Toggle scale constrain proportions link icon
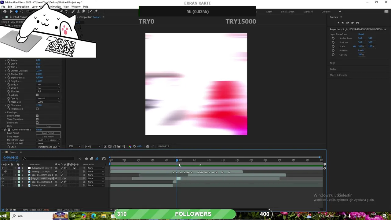 pyautogui.click(x=355, y=46)
